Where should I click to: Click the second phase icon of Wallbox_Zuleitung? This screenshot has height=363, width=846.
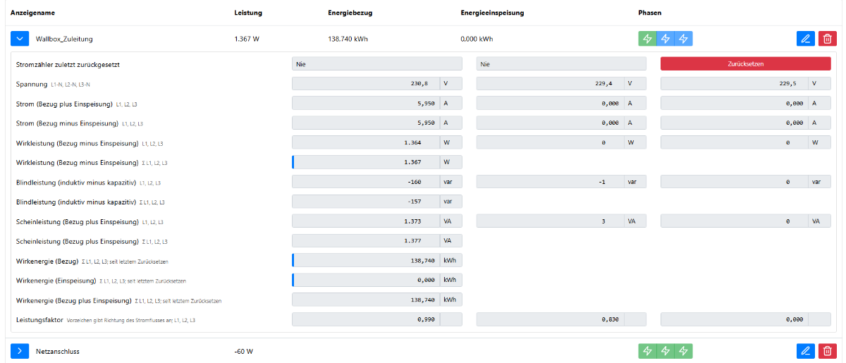coord(666,39)
